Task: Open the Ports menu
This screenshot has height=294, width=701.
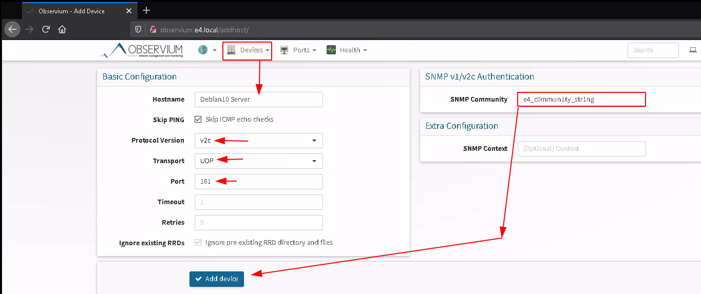Action: pos(298,50)
